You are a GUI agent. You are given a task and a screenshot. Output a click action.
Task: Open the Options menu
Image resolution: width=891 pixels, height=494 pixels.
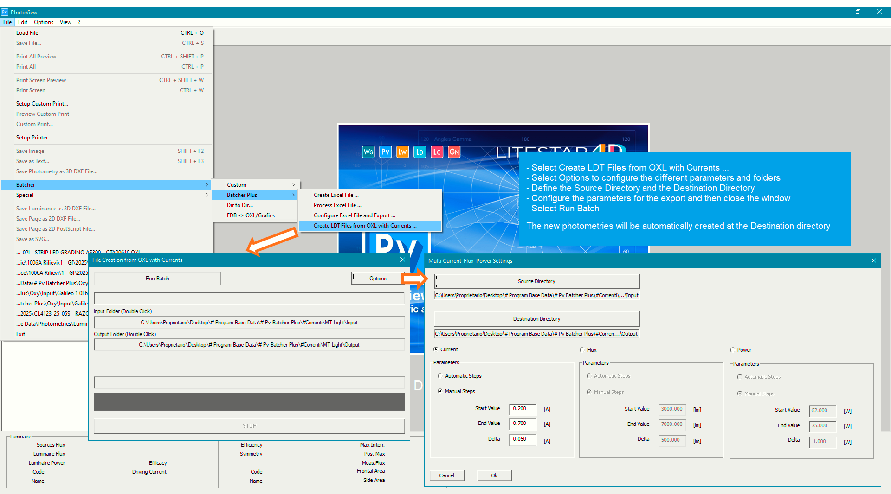pos(44,22)
